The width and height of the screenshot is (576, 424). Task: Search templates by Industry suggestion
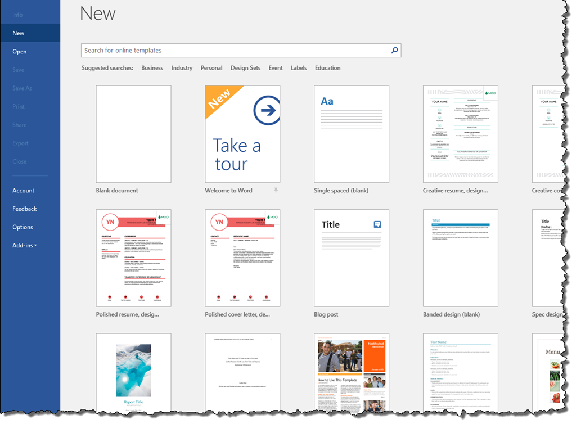click(182, 68)
